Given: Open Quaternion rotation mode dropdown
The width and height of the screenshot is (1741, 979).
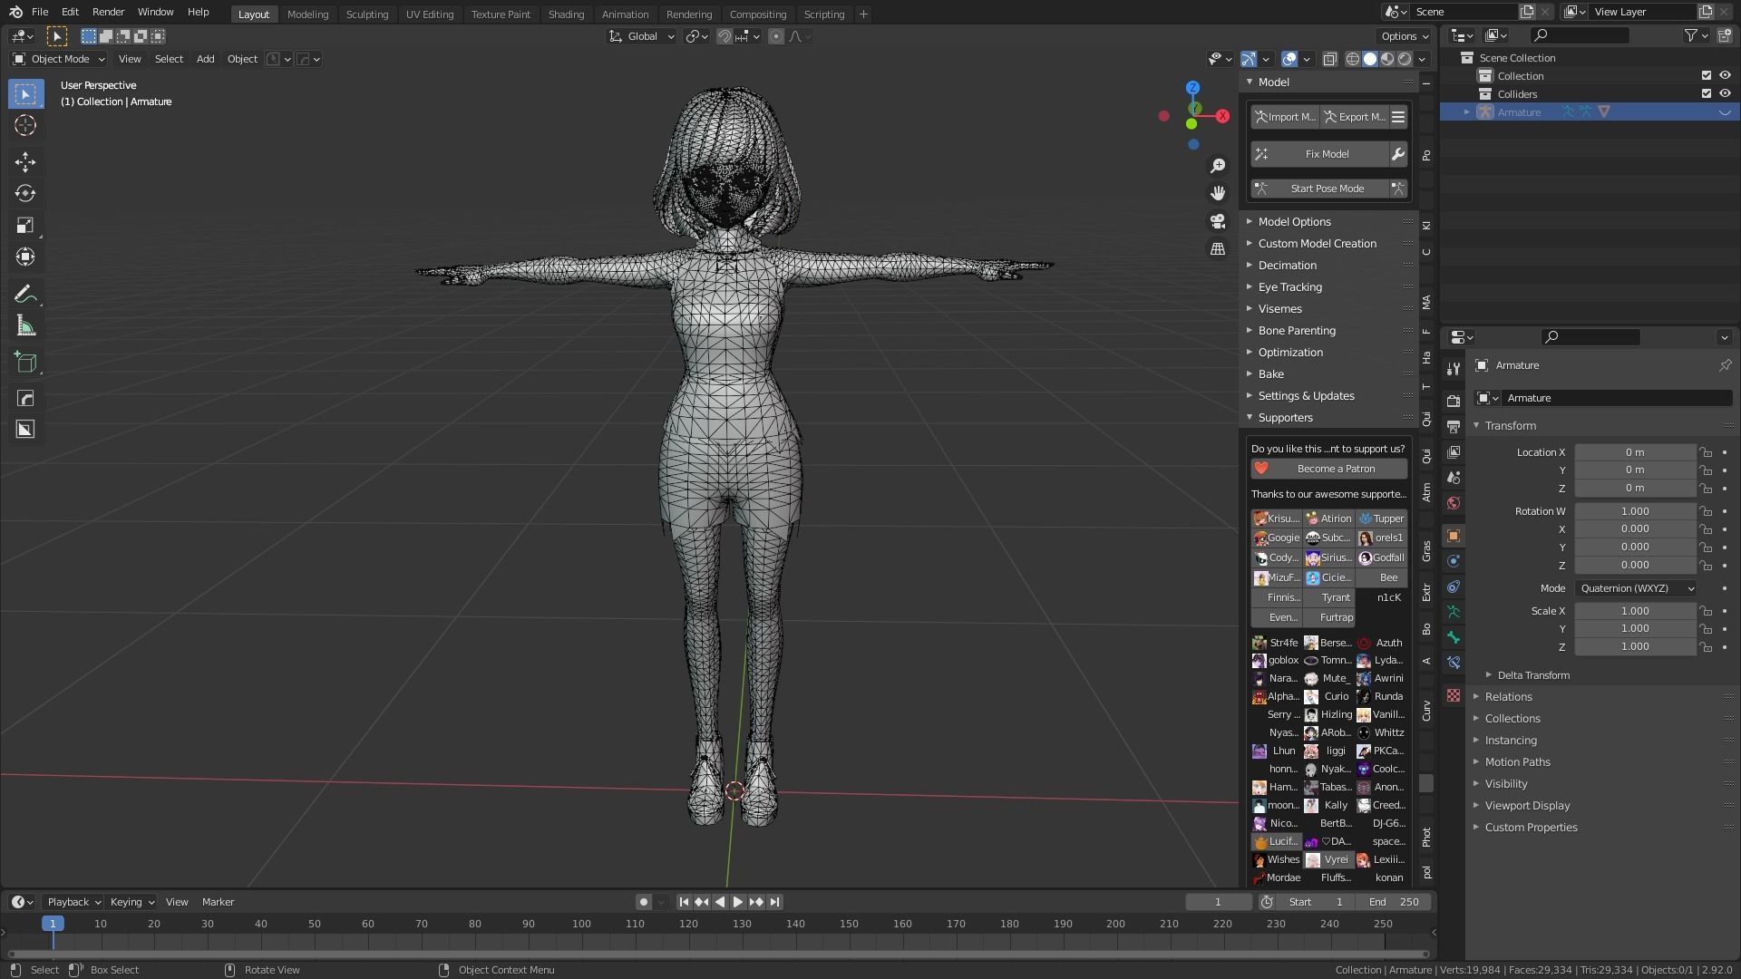Looking at the screenshot, I should pyautogui.click(x=1635, y=588).
